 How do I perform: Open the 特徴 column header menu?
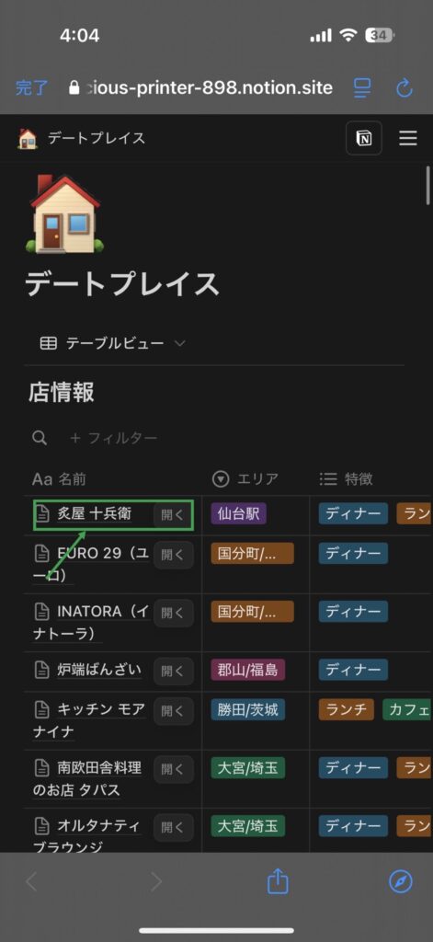(346, 478)
